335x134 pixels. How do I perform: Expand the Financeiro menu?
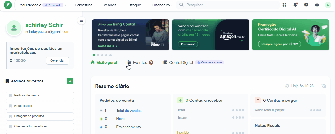(162, 5)
